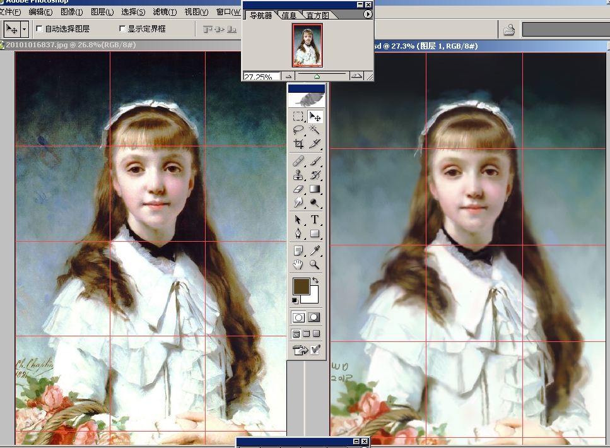The image size is (610, 448).
Task: Open the 选择 menu
Action: pyautogui.click(x=133, y=12)
